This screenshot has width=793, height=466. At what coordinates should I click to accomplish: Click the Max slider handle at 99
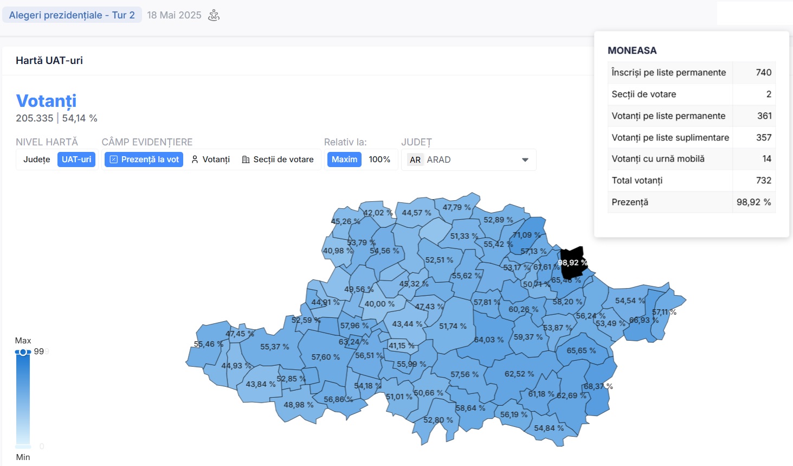(x=23, y=352)
